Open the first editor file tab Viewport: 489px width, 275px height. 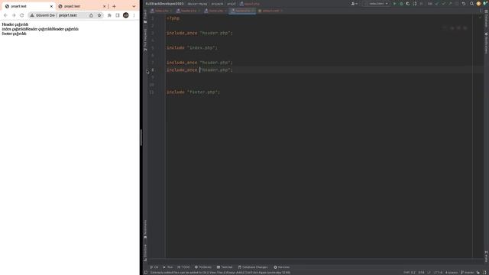[x=161, y=11]
